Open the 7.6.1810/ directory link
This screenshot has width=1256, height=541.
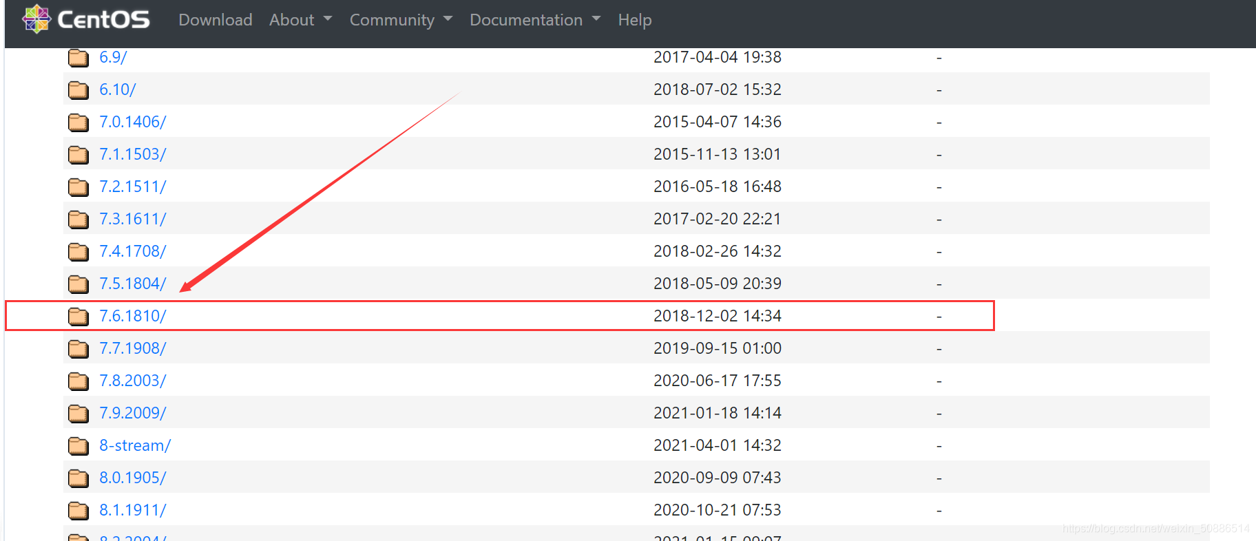[133, 316]
